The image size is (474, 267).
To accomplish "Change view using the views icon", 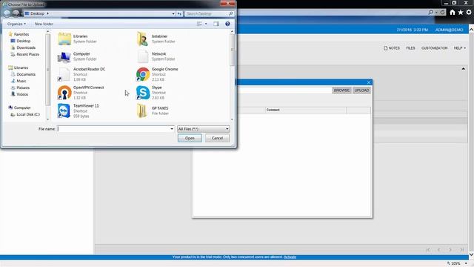I will click(199, 24).
